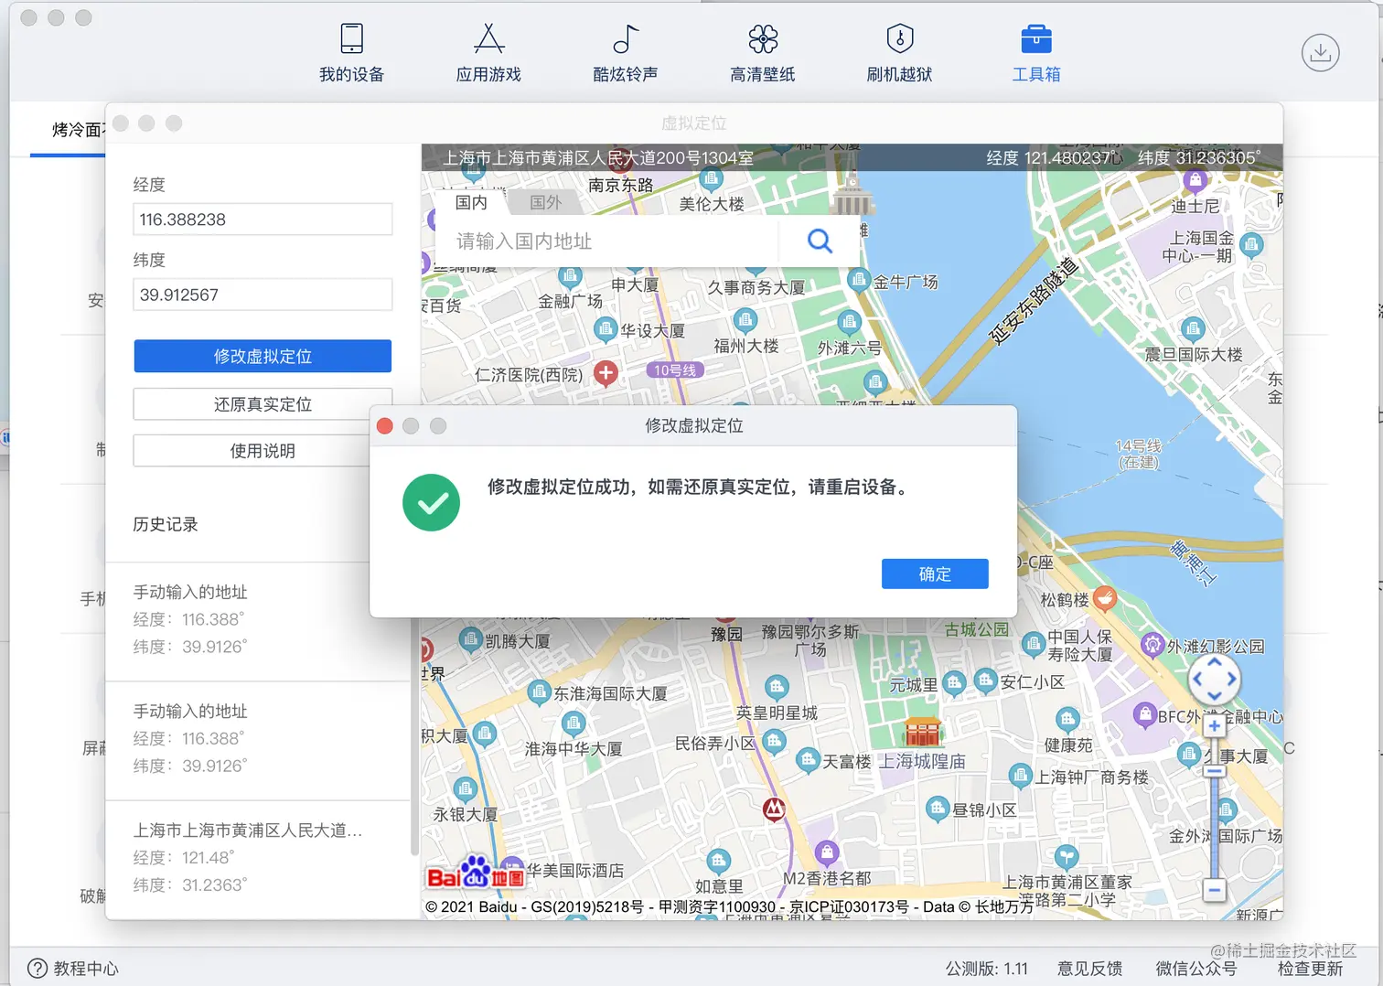Click the 中国人保寿险大厦 building marker
Screen dimensions: 1383x986
point(1033,644)
